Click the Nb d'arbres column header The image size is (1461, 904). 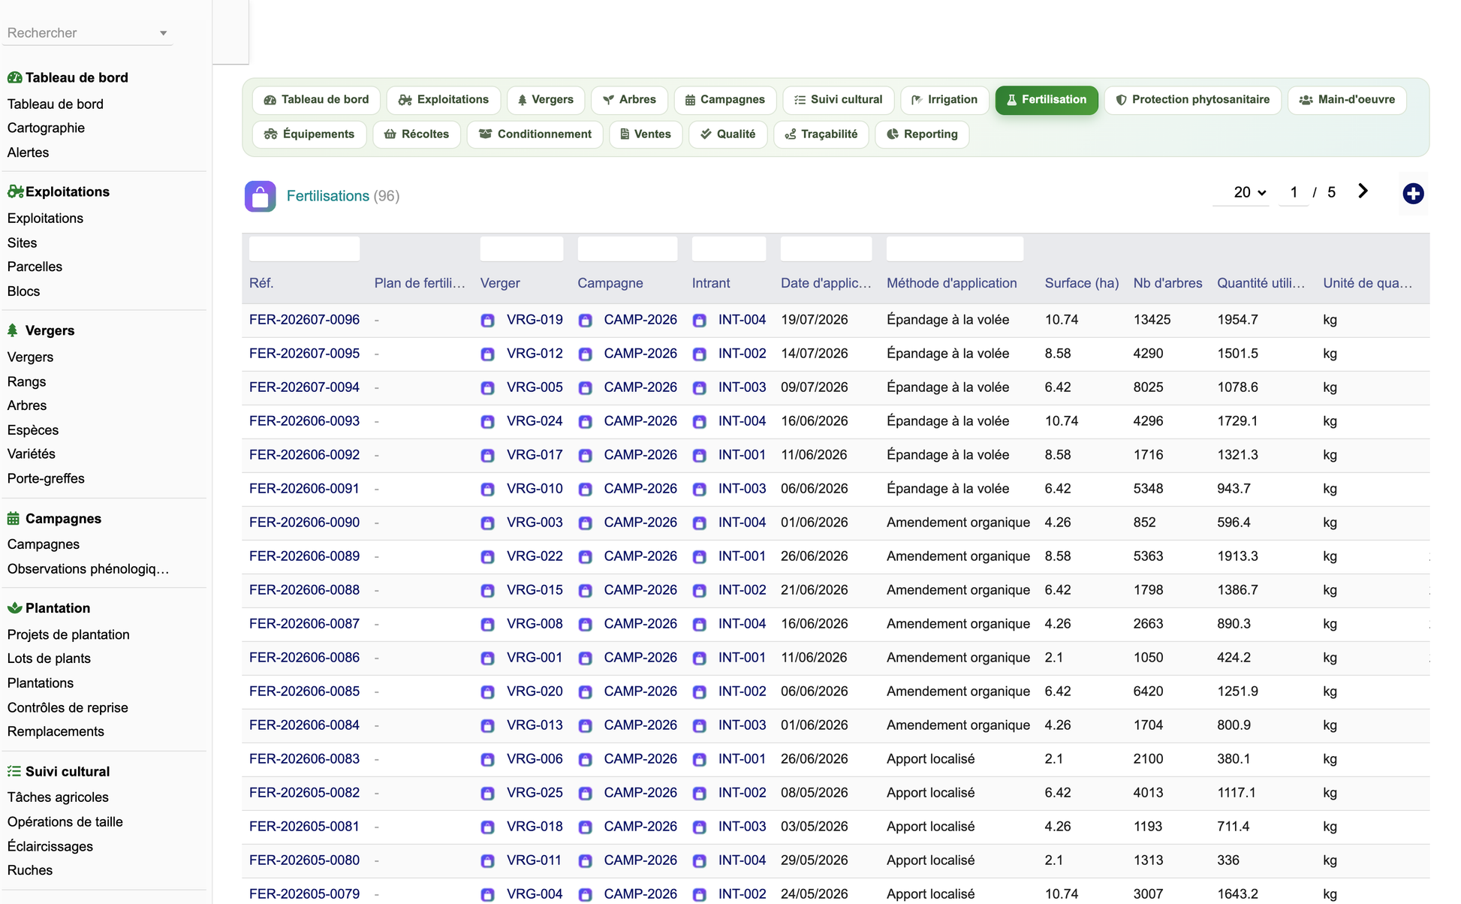tap(1167, 283)
